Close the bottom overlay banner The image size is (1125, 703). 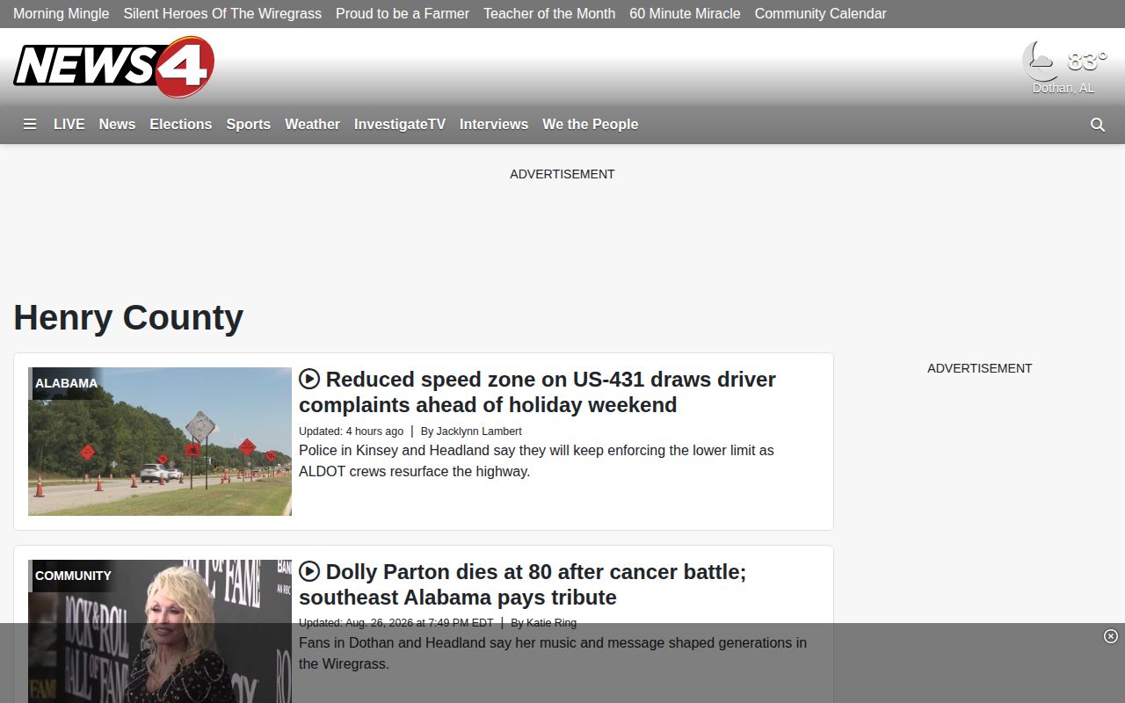(1111, 636)
